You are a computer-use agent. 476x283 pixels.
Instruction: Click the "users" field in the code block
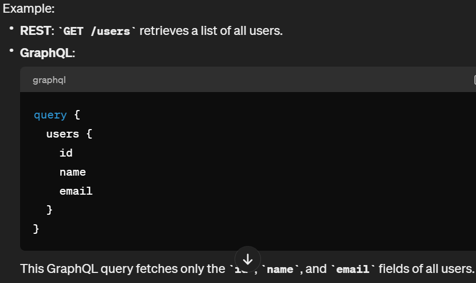(x=62, y=134)
